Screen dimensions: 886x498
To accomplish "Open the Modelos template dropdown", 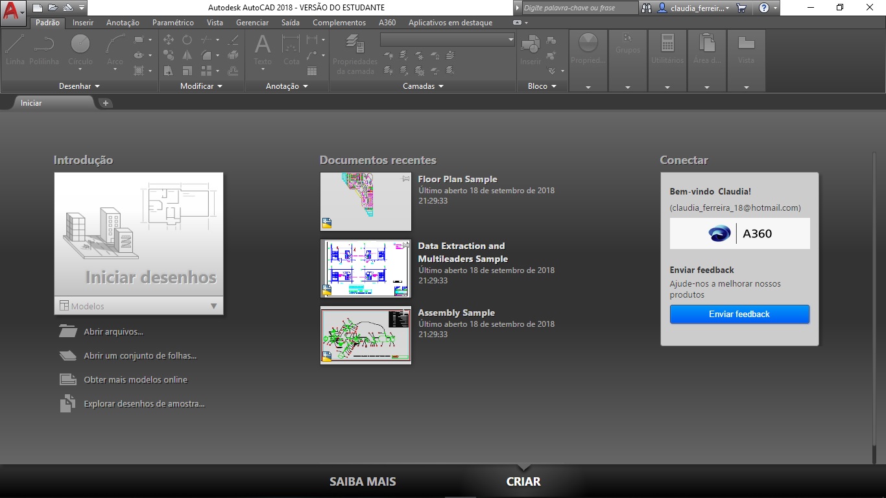I will 139,306.
